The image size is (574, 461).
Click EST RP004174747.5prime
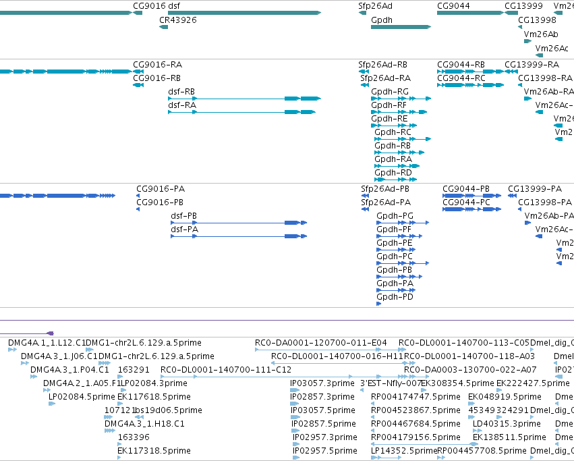pos(415,398)
